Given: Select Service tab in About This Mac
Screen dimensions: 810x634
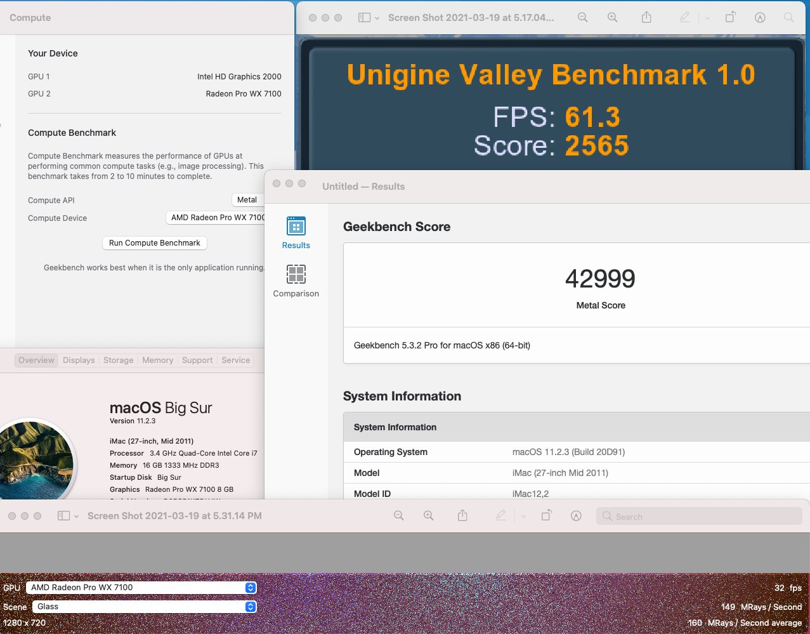Looking at the screenshot, I should pyautogui.click(x=236, y=360).
